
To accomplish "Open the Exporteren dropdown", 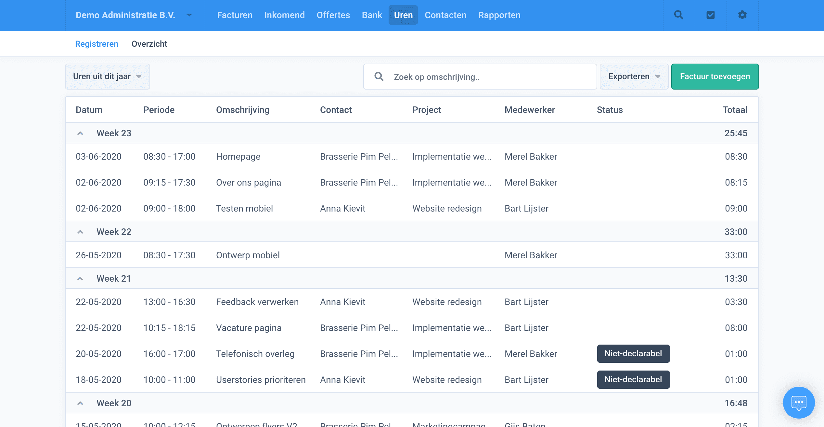I will point(634,77).
